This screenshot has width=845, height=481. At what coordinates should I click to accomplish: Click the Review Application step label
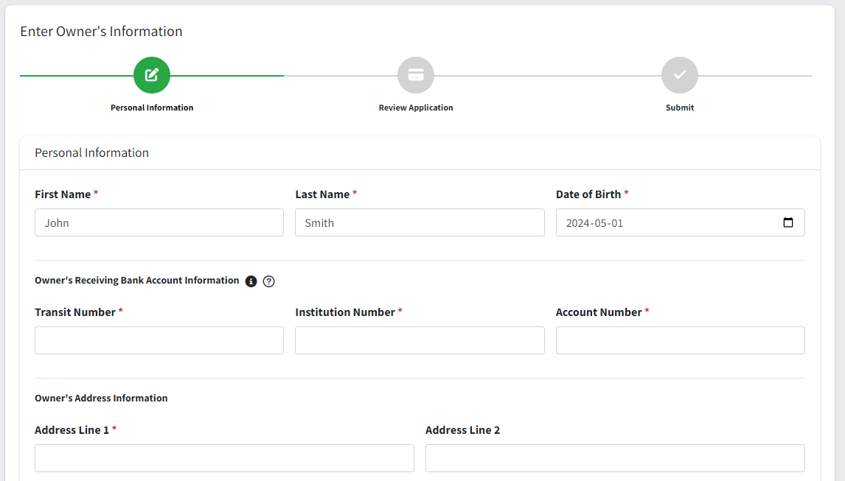point(415,108)
